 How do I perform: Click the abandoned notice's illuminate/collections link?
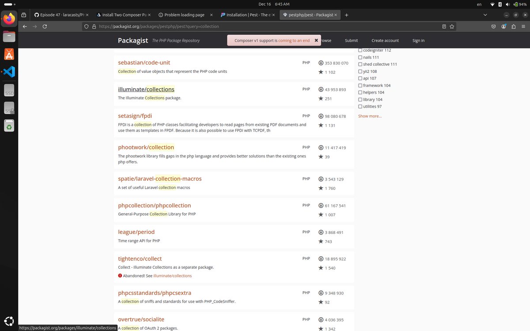pyautogui.click(x=172, y=276)
